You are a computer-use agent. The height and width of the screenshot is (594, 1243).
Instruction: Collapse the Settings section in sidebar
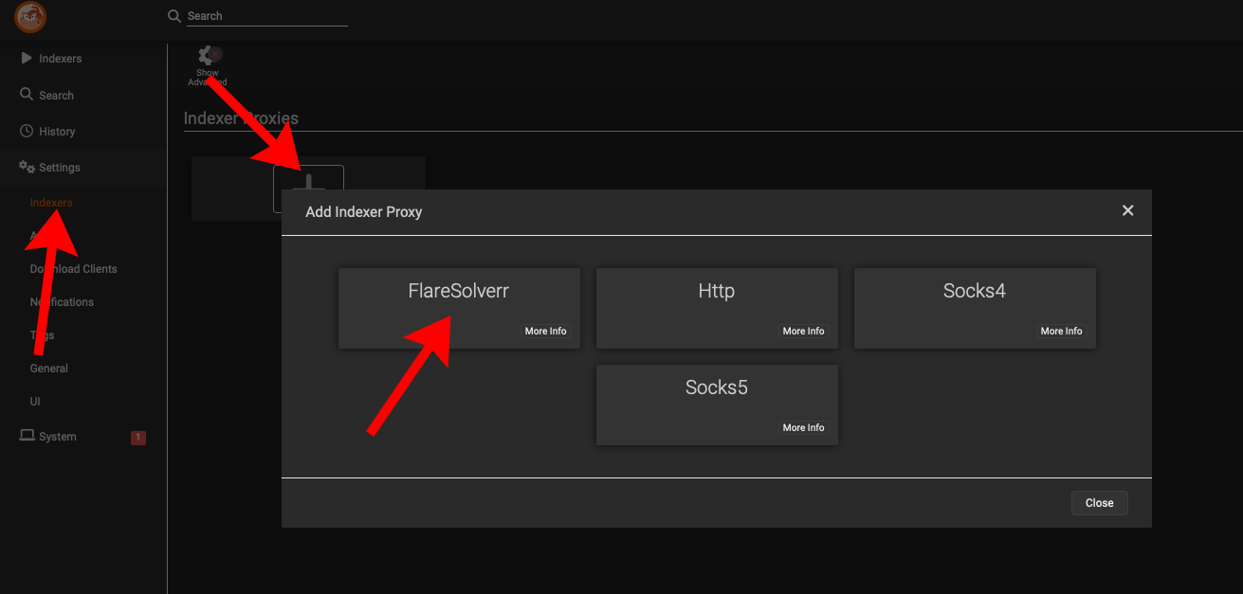coord(59,168)
